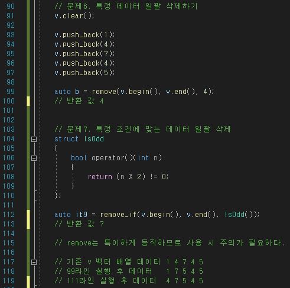Image resolution: width=290 pixels, height=288 pixels.
Task: Collapse the comment block at line 117
Action: pyautogui.click(x=34, y=262)
